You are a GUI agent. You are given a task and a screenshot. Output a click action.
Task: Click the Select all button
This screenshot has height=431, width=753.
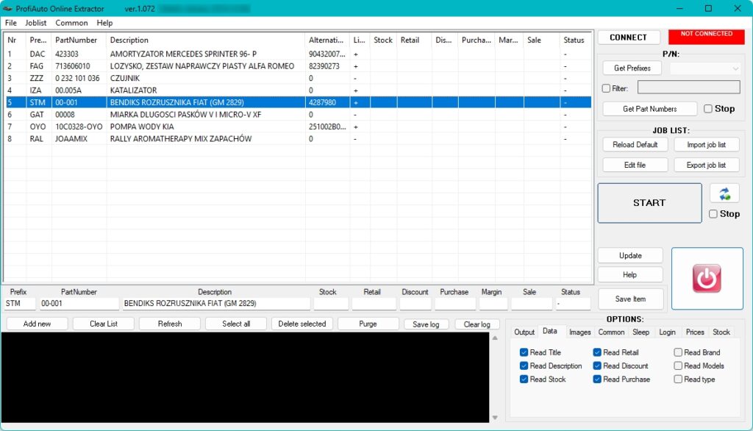click(x=236, y=324)
